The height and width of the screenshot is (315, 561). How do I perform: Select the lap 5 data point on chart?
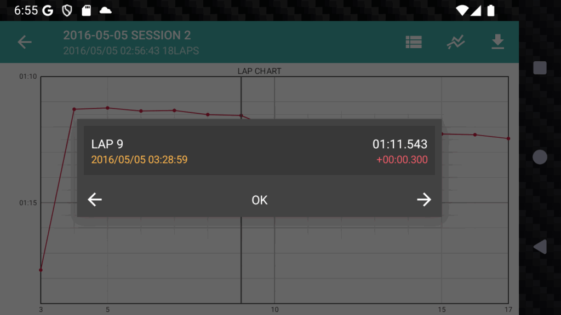[x=108, y=108]
